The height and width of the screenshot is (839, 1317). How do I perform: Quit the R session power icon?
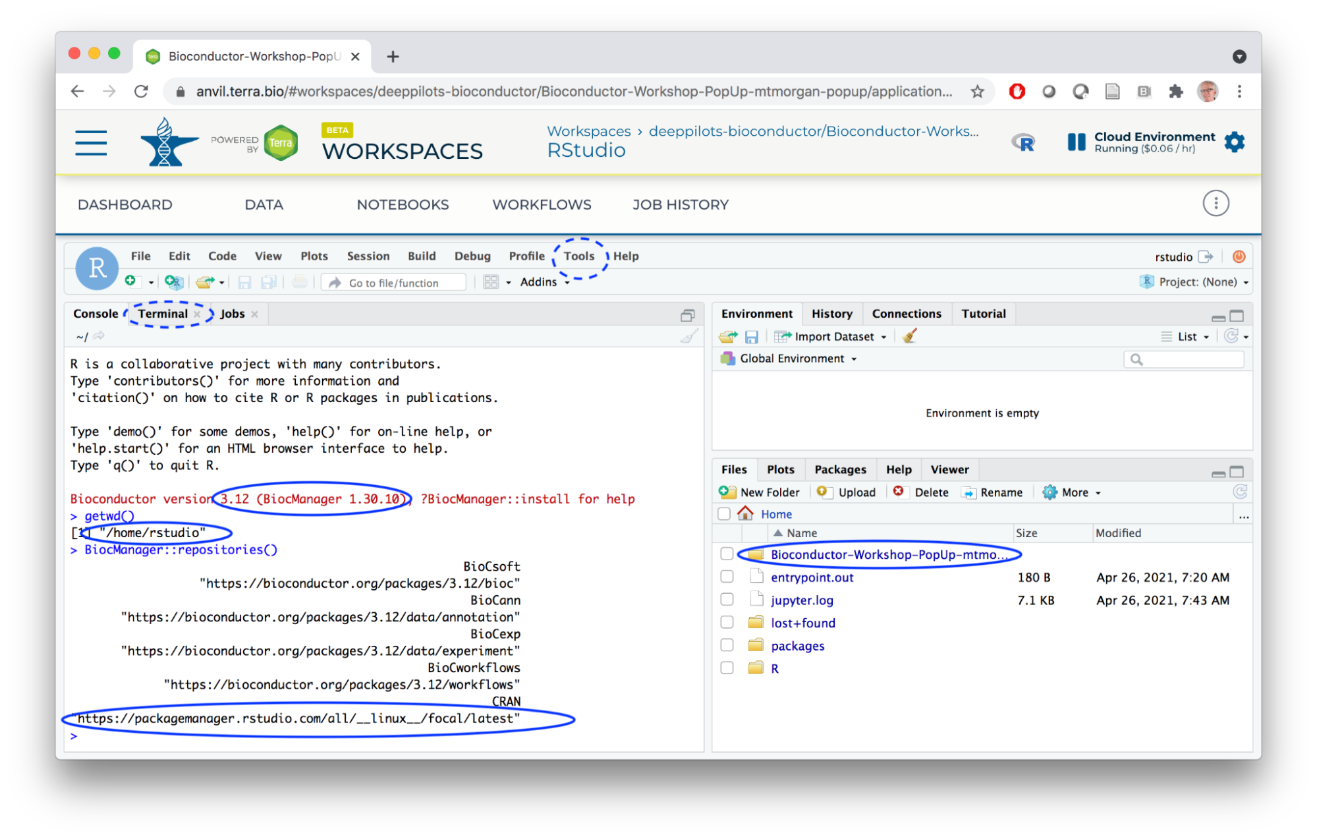(1239, 256)
